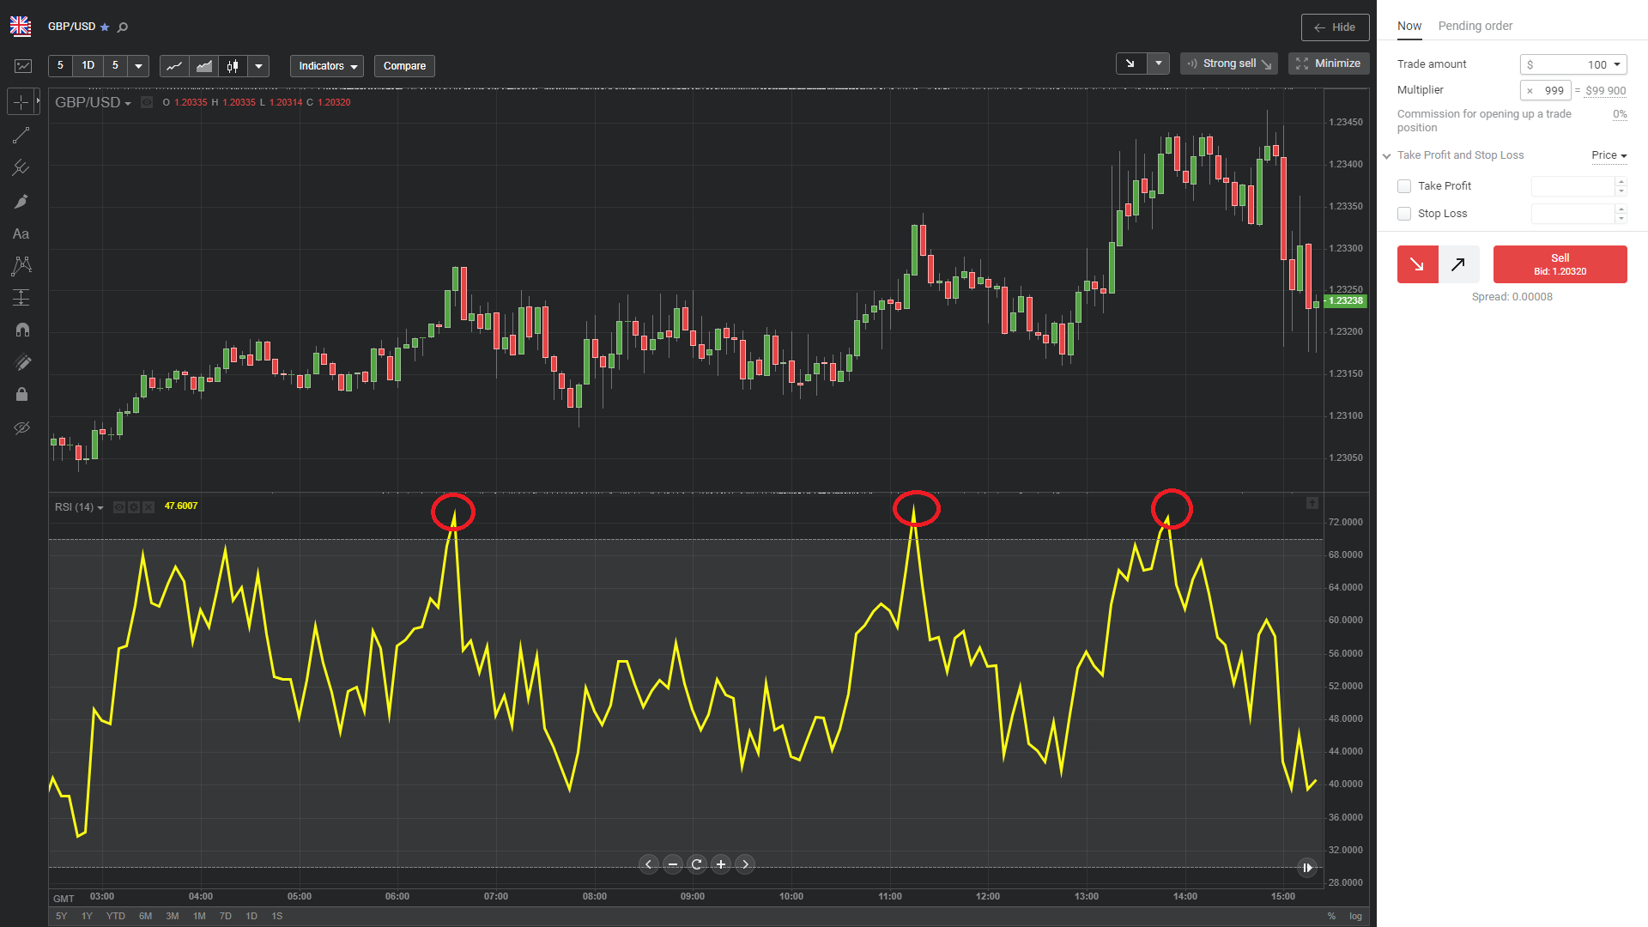Click the Compare button
1648x927 pixels.
click(404, 66)
